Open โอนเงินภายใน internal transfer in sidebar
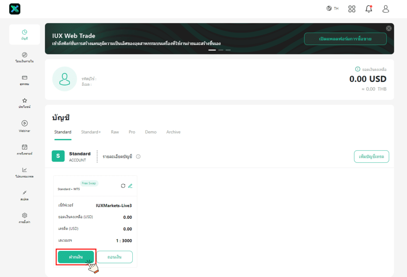 25,57
